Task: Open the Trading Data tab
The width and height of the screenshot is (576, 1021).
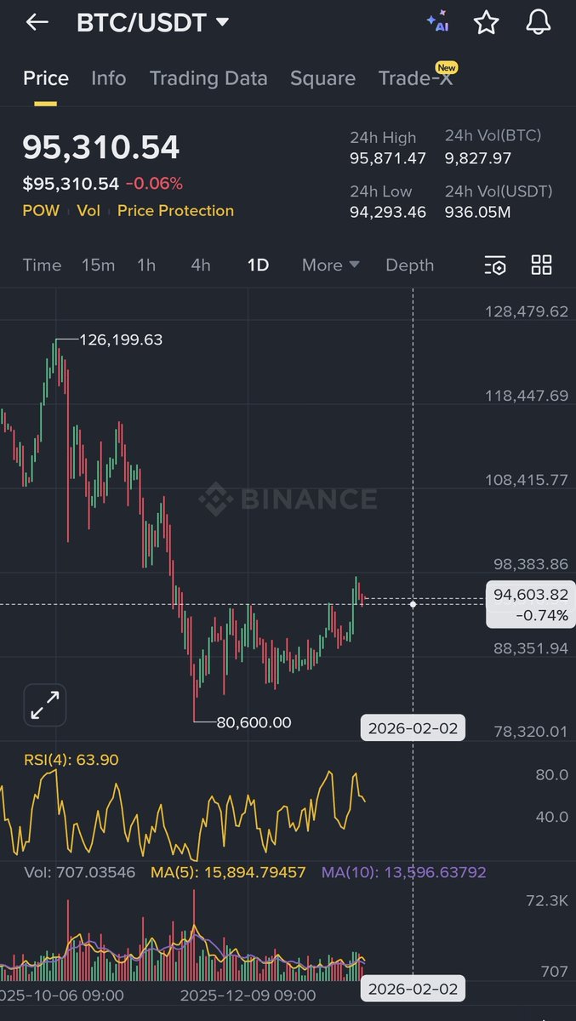Action: point(208,78)
